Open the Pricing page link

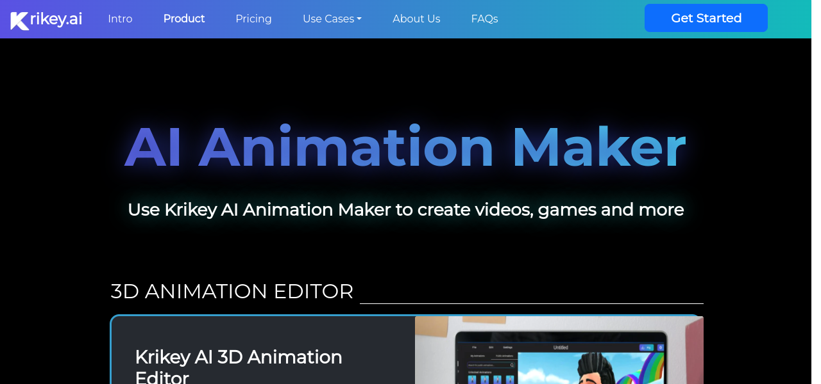pyautogui.click(x=253, y=19)
